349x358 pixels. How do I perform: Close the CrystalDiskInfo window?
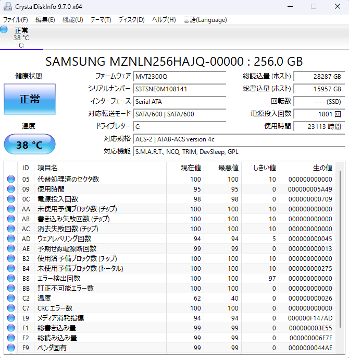338,6
